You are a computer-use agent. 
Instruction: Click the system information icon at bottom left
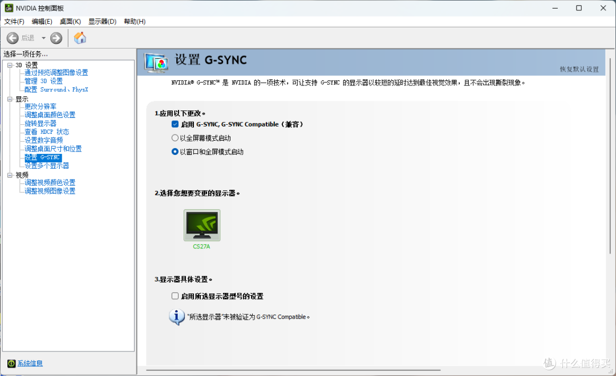[x=11, y=363]
